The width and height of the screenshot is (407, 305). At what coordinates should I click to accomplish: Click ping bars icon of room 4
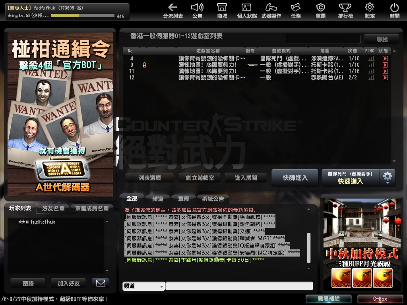[372, 59]
